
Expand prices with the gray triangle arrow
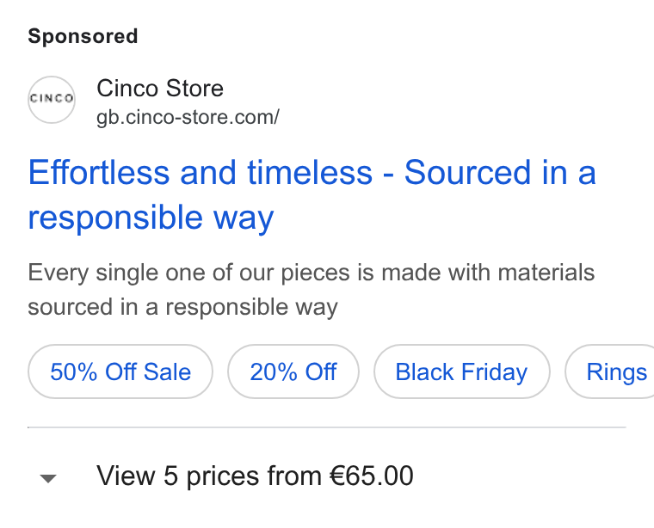pyautogui.click(x=48, y=478)
